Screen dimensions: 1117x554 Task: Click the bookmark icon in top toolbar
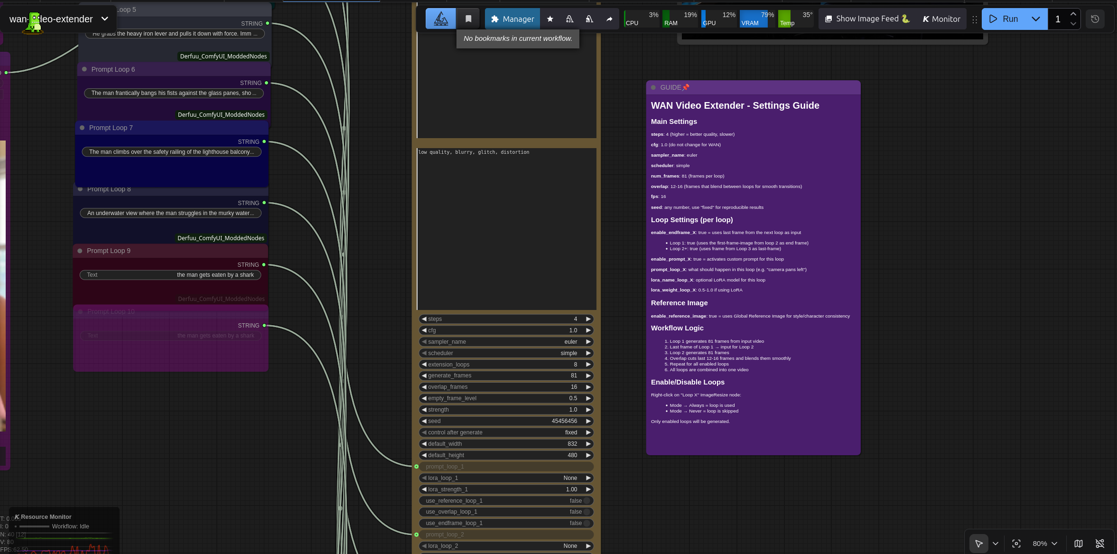tap(468, 19)
